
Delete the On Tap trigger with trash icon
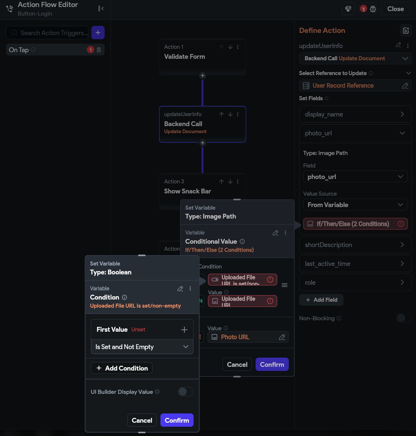(99, 50)
